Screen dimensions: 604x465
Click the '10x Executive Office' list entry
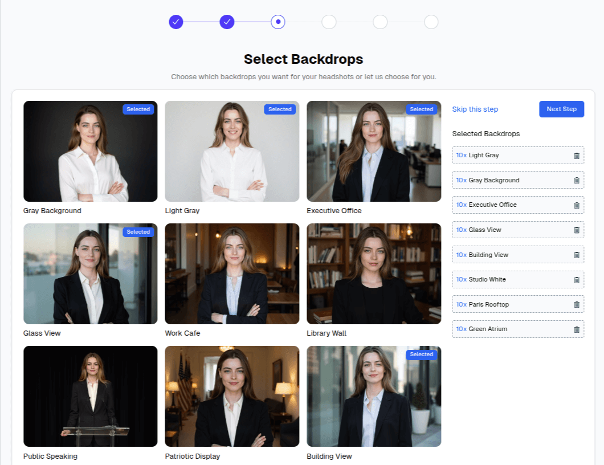[x=518, y=205]
